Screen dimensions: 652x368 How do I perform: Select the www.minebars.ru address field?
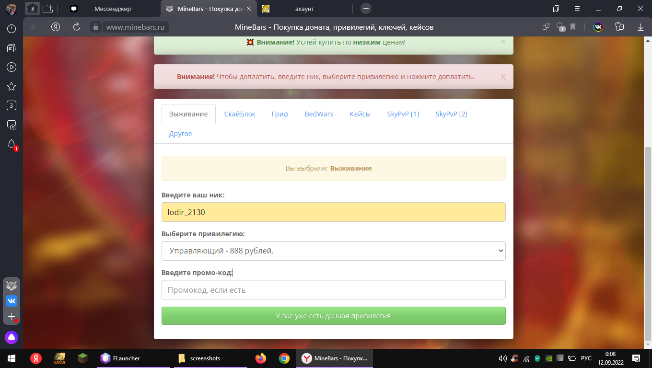click(x=136, y=27)
